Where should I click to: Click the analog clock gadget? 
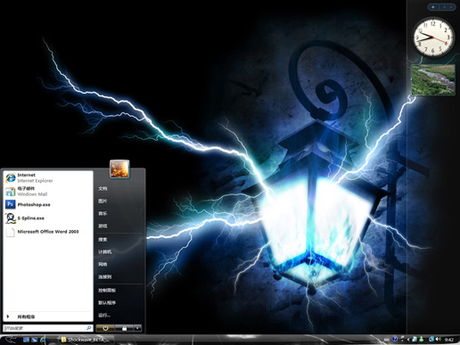[434, 37]
